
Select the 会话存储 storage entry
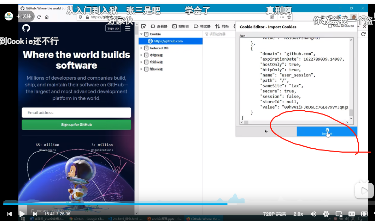156,62
